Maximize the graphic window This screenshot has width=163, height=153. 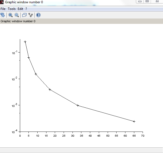147,1
